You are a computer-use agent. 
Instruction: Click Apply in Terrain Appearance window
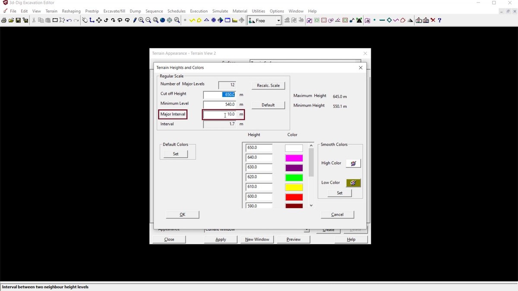click(x=221, y=240)
